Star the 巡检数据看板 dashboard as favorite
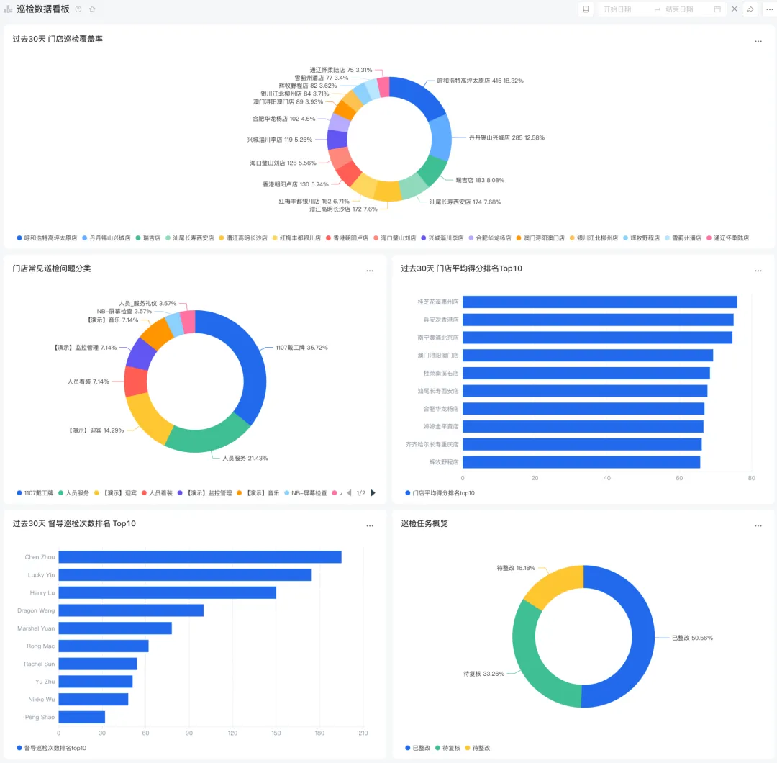 tap(92, 9)
